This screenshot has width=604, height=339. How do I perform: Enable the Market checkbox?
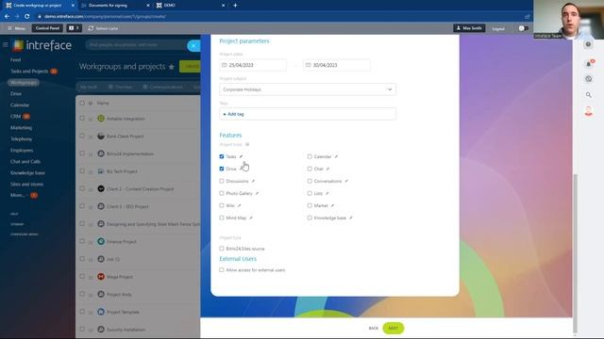pos(310,205)
